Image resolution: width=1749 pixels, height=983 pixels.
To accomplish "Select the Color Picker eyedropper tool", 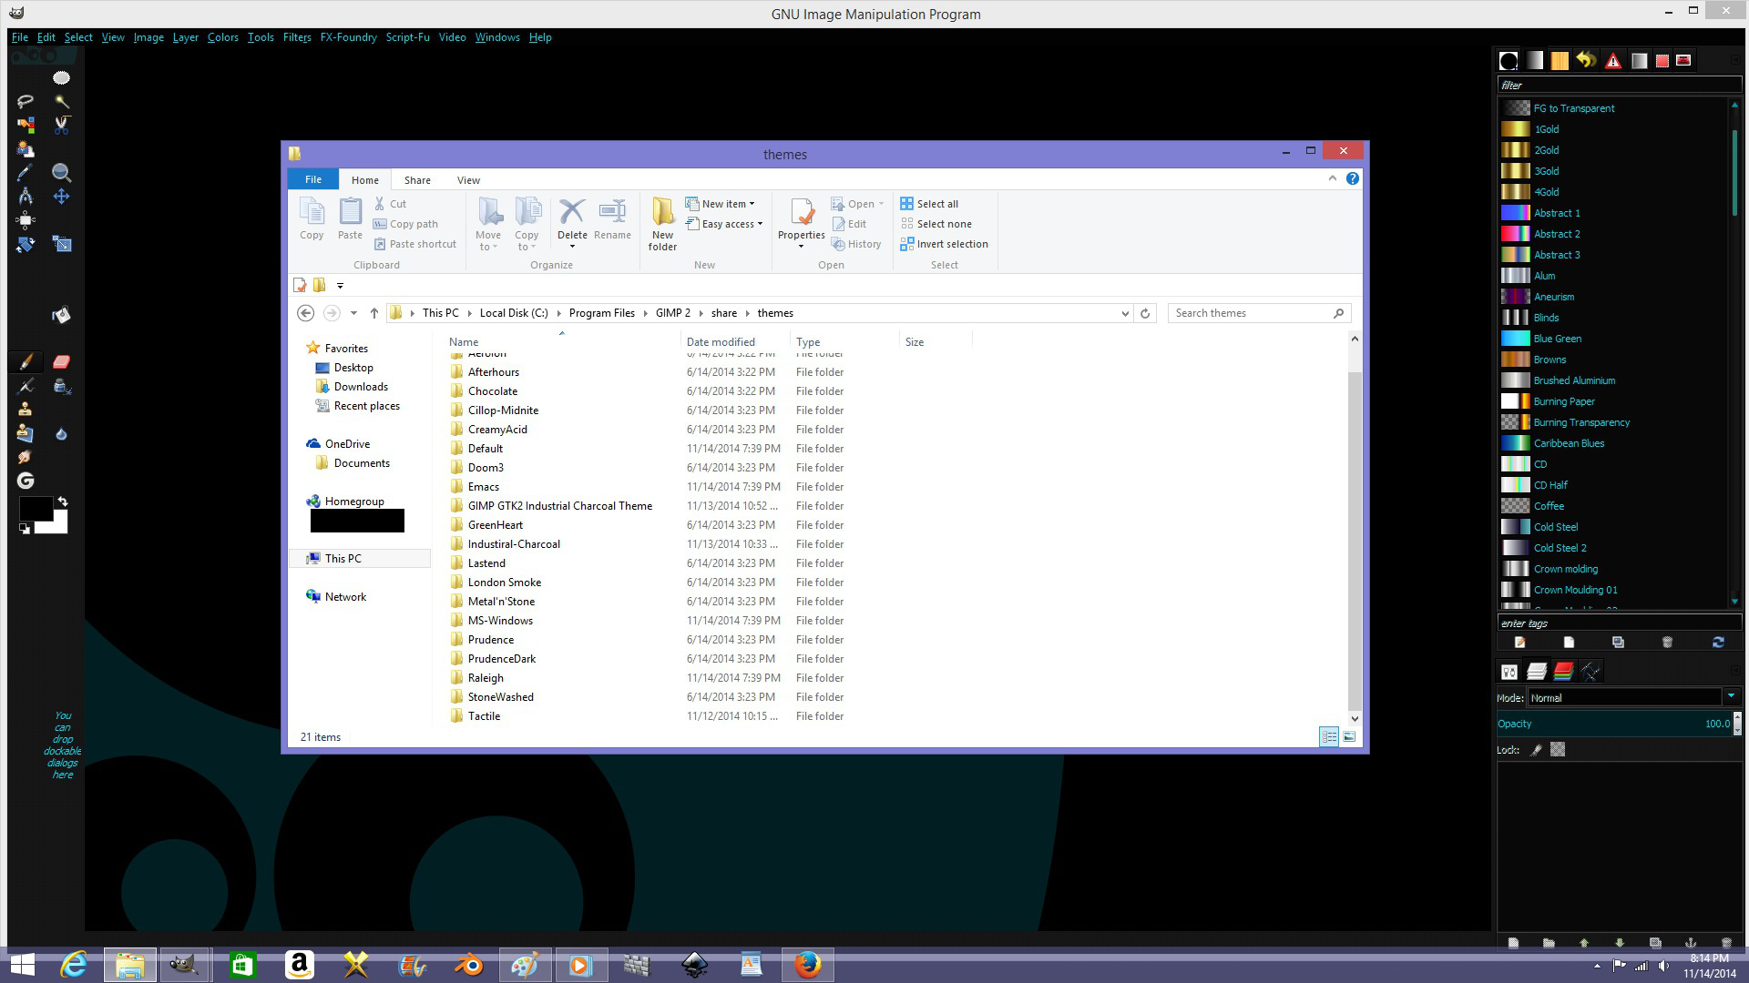I will (x=26, y=172).
